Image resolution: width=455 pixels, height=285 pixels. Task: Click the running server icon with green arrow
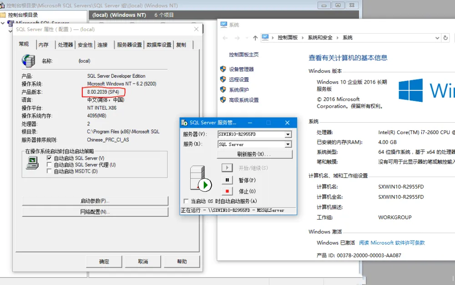[199, 180]
